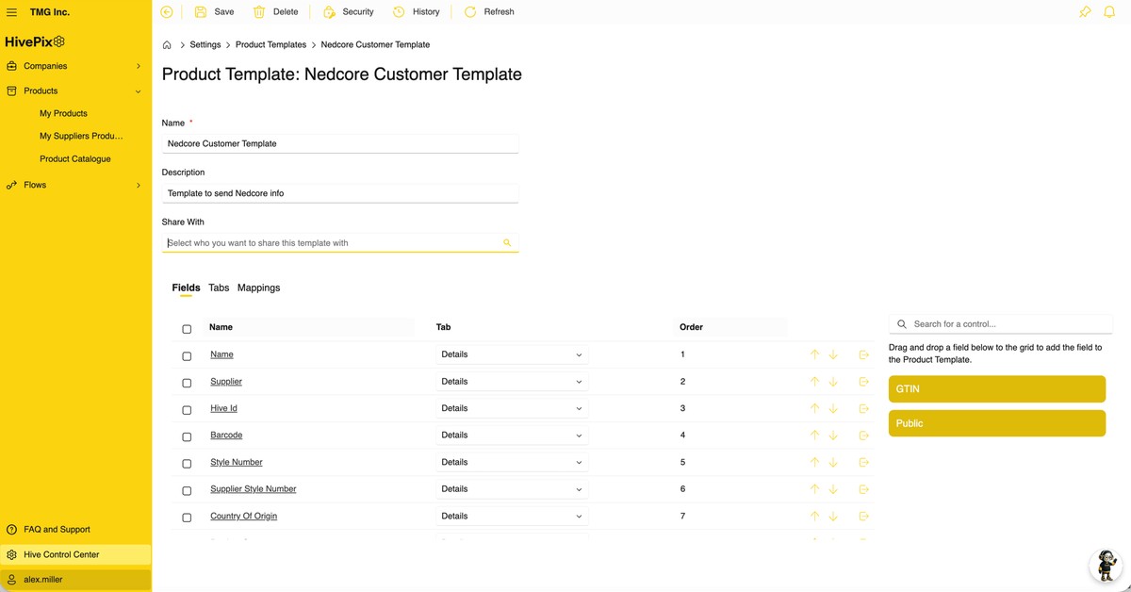Remove Supplier field using its exit icon

tap(863, 382)
